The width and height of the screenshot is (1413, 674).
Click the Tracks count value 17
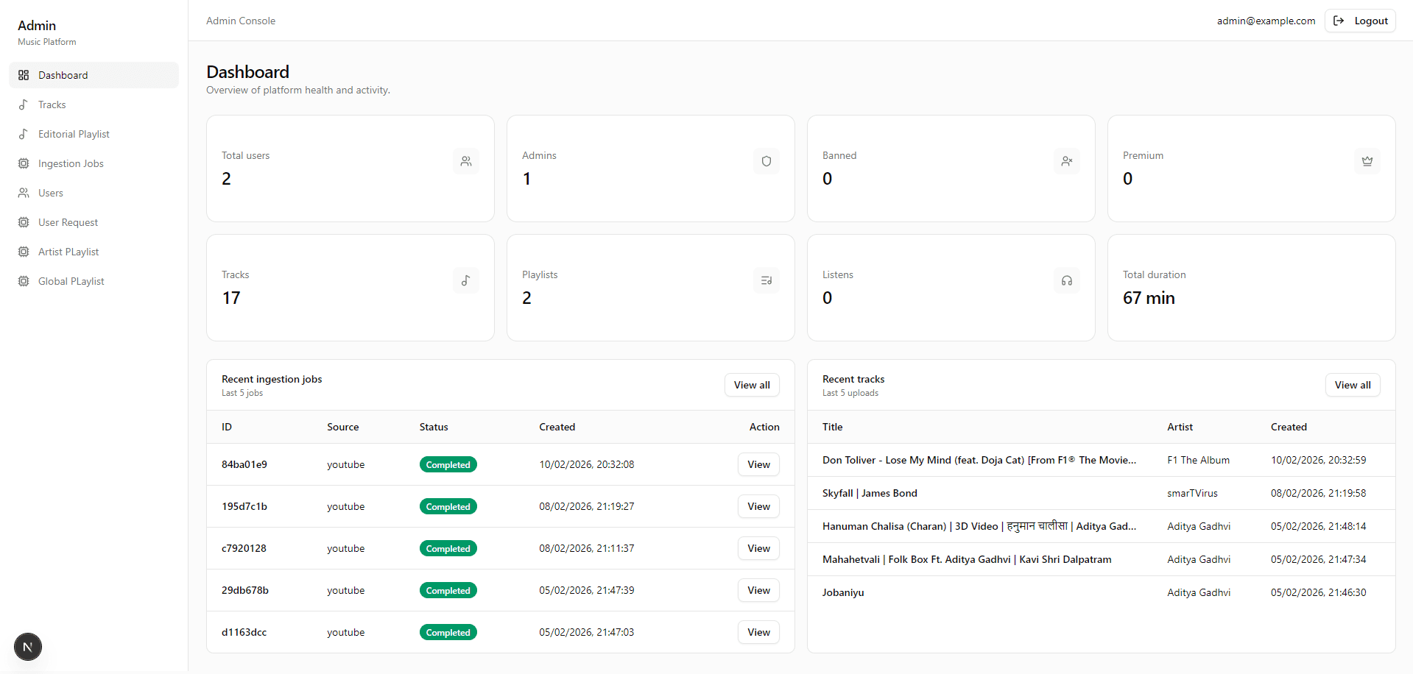[x=231, y=298]
